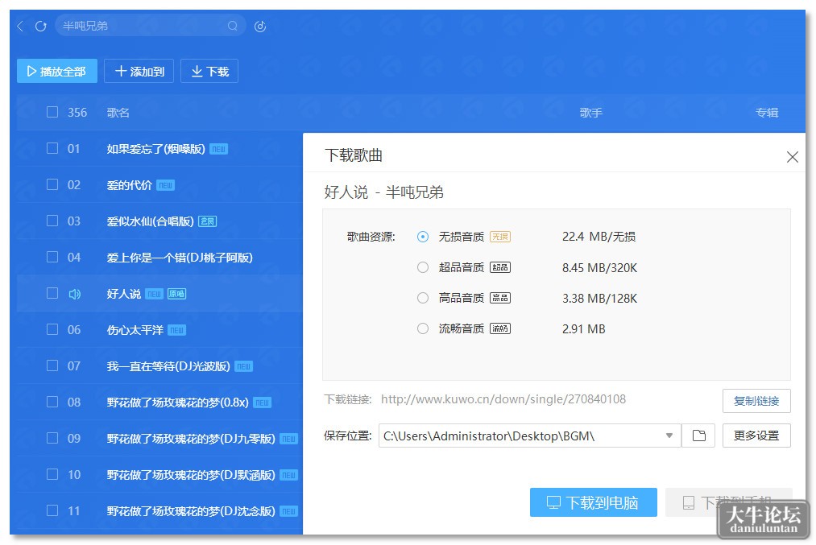Screen dimensions: 816x545
Task: Click the NEW badge next to 伤心太平洋
Action: tap(177, 330)
